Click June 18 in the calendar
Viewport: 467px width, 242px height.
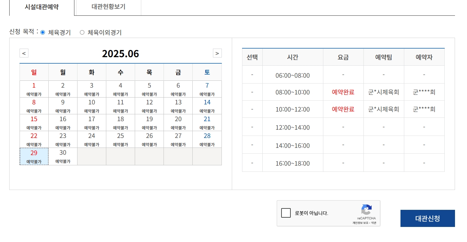[120, 123]
